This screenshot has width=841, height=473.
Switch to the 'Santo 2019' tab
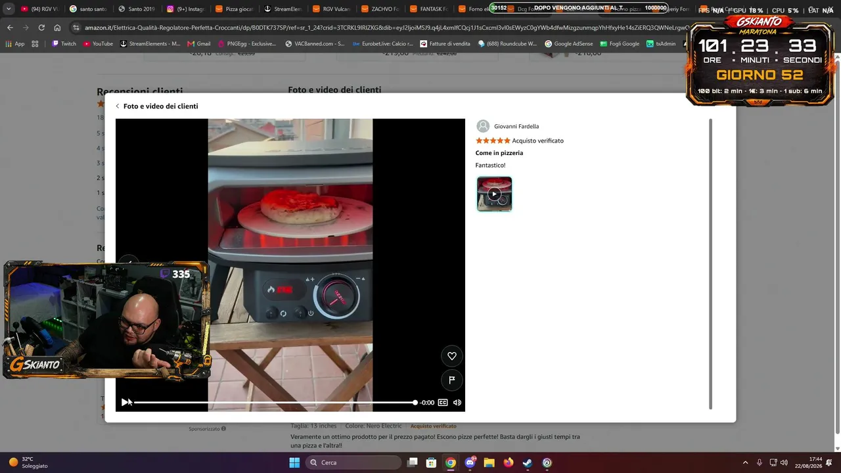pyautogui.click(x=137, y=9)
